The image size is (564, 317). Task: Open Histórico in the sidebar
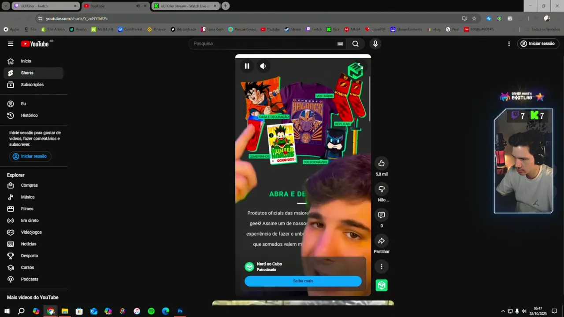coord(33,115)
